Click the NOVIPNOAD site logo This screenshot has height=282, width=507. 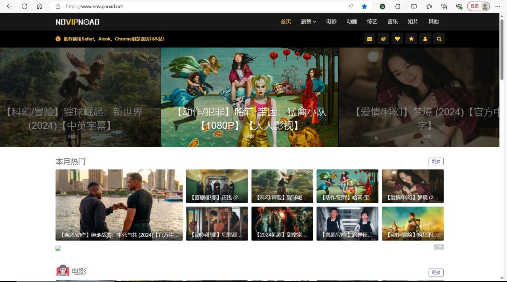[x=78, y=22]
